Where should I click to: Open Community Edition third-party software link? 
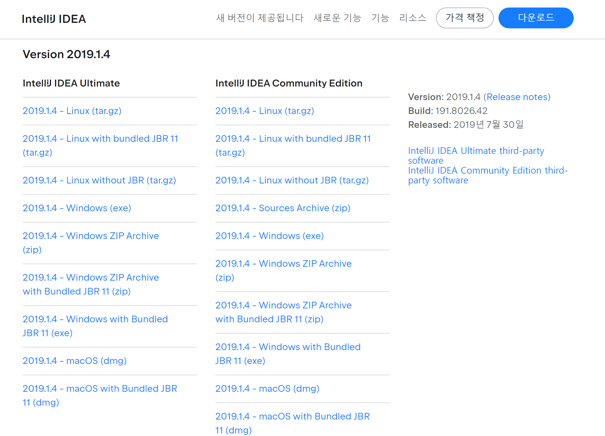487,171
